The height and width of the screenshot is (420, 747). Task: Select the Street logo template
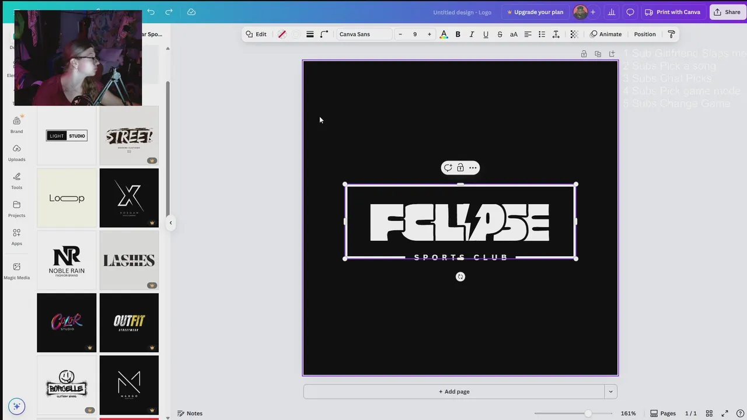[x=129, y=135]
